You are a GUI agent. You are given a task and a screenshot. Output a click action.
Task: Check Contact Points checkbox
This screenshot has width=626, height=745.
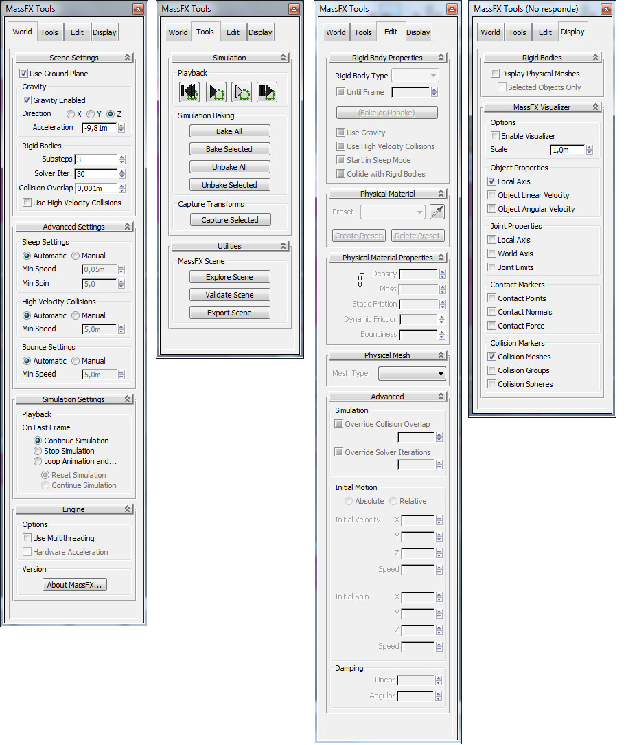[491, 298]
